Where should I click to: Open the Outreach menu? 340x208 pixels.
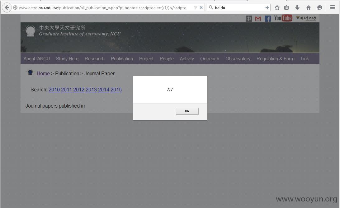pyautogui.click(x=210, y=59)
